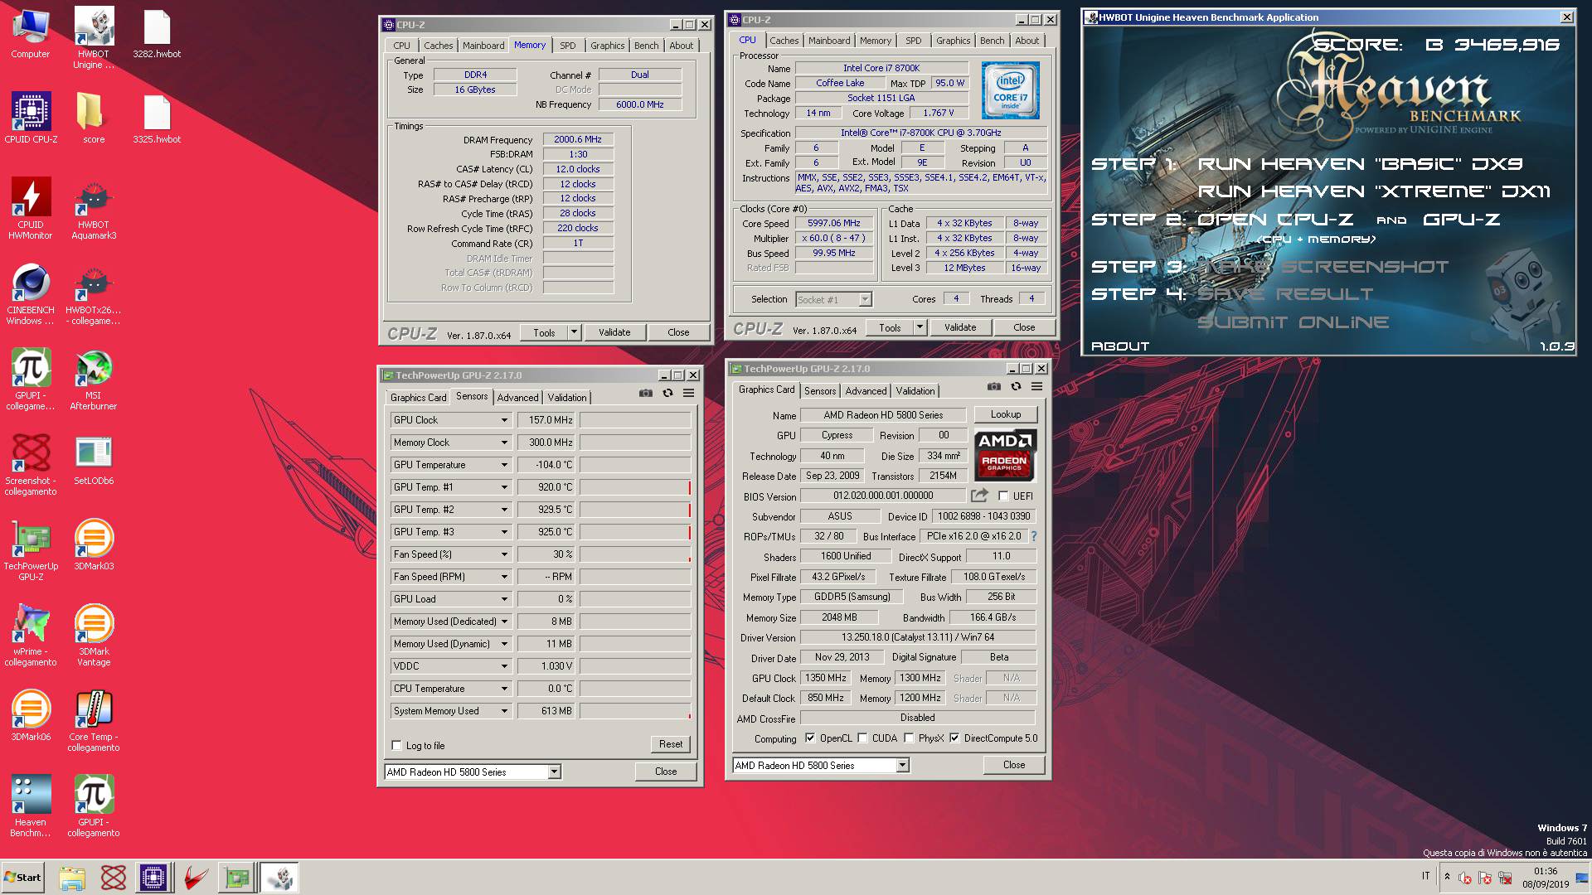Expand the GPU Temperature sensor dropdown
This screenshot has height=895, width=1592.
click(504, 465)
